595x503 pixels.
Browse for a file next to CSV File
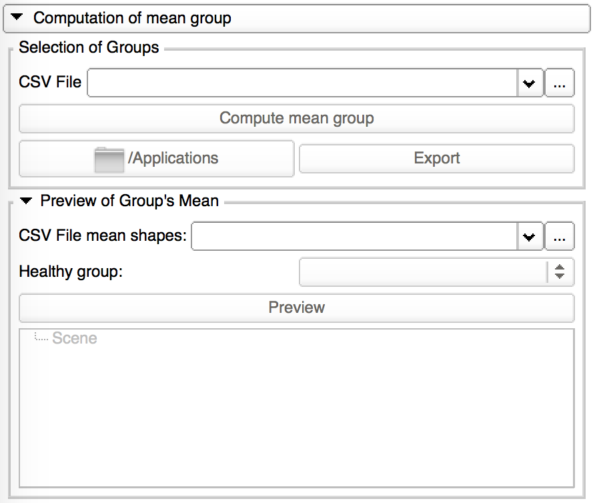pyautogui.click(x=560, y=83)
